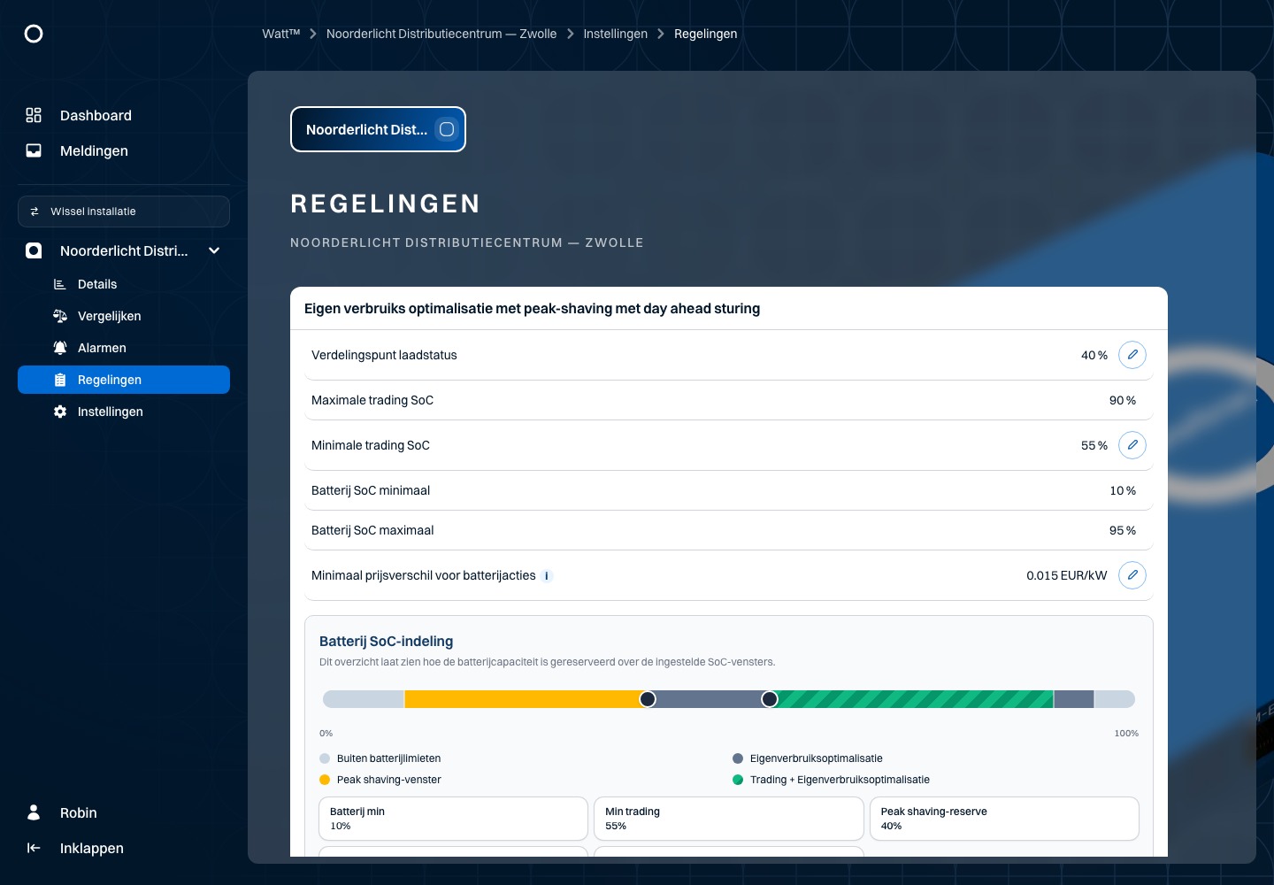Click the Min trading handle on SoC bar
This screenshot has height=885, width=1274.
(770, 699)
